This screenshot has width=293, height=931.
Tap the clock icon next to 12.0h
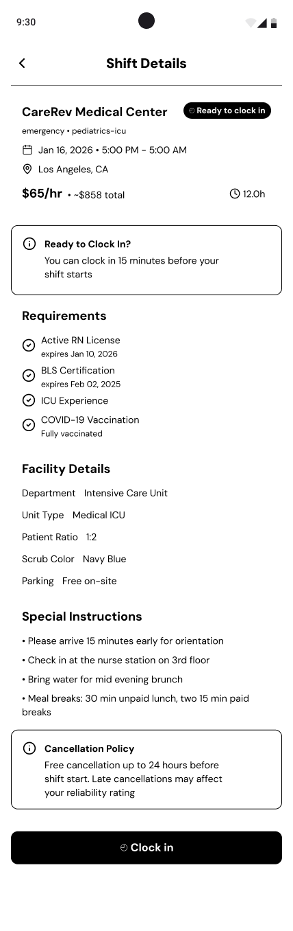pyautogui.click(x=235, y=194)
